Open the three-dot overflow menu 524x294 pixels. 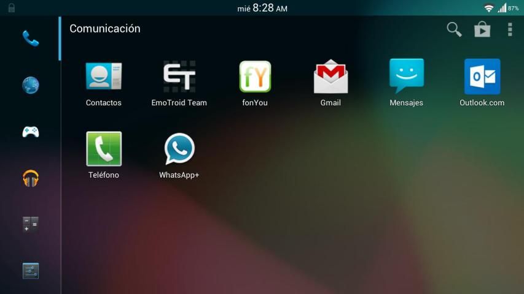point(510,29)
